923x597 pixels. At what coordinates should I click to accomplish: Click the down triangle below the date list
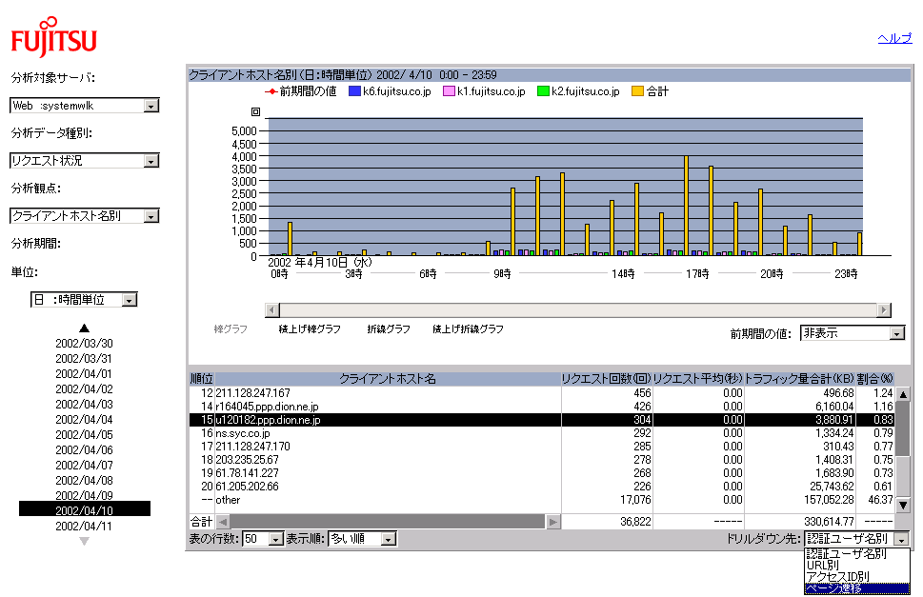(x=84, y=541)
